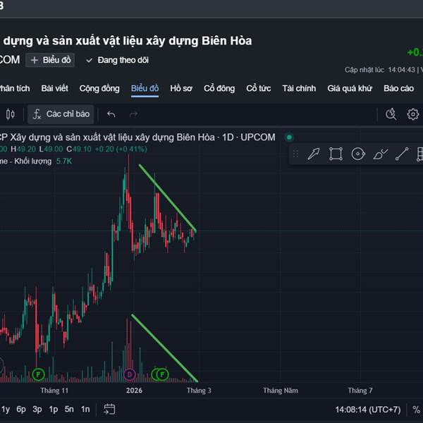Open the Cổ tức tab

(x=258, y=89)
